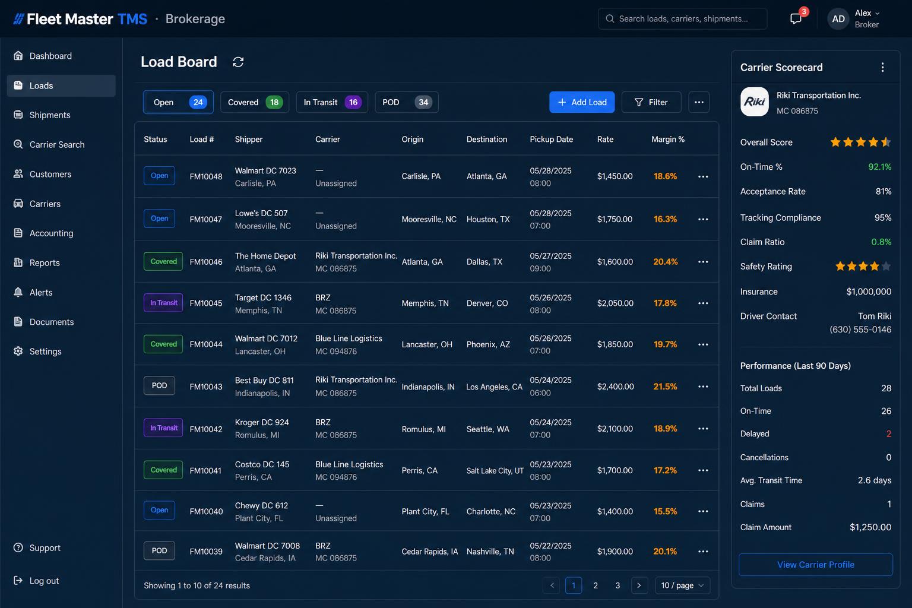The image size is (912, 608).
Task: Open the Loads menu item in sidebar
Action: point(61,85)
